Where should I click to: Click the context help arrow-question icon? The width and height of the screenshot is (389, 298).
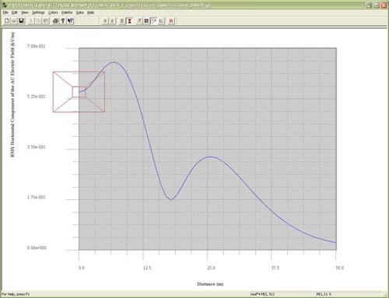coord(70,21)
